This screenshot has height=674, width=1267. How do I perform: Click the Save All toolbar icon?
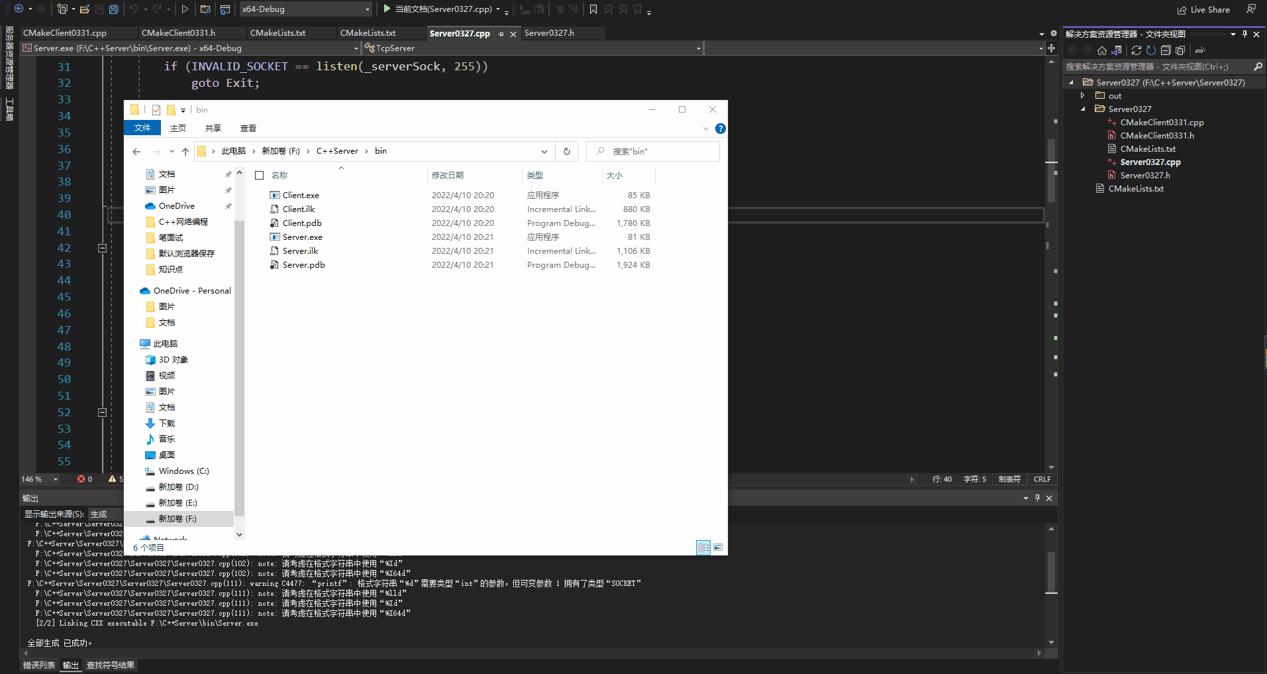click(x=113, y=9)
